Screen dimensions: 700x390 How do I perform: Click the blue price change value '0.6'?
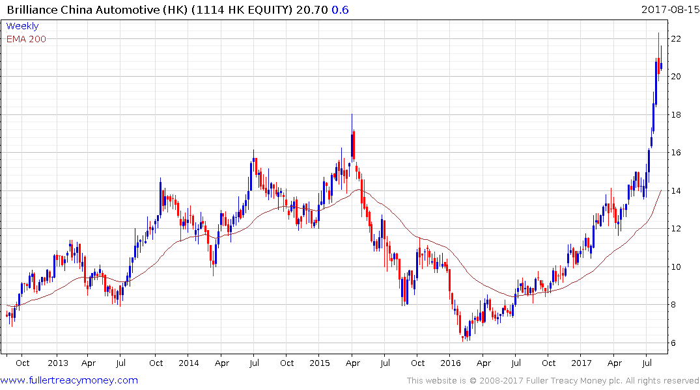[x=340, y=10]
